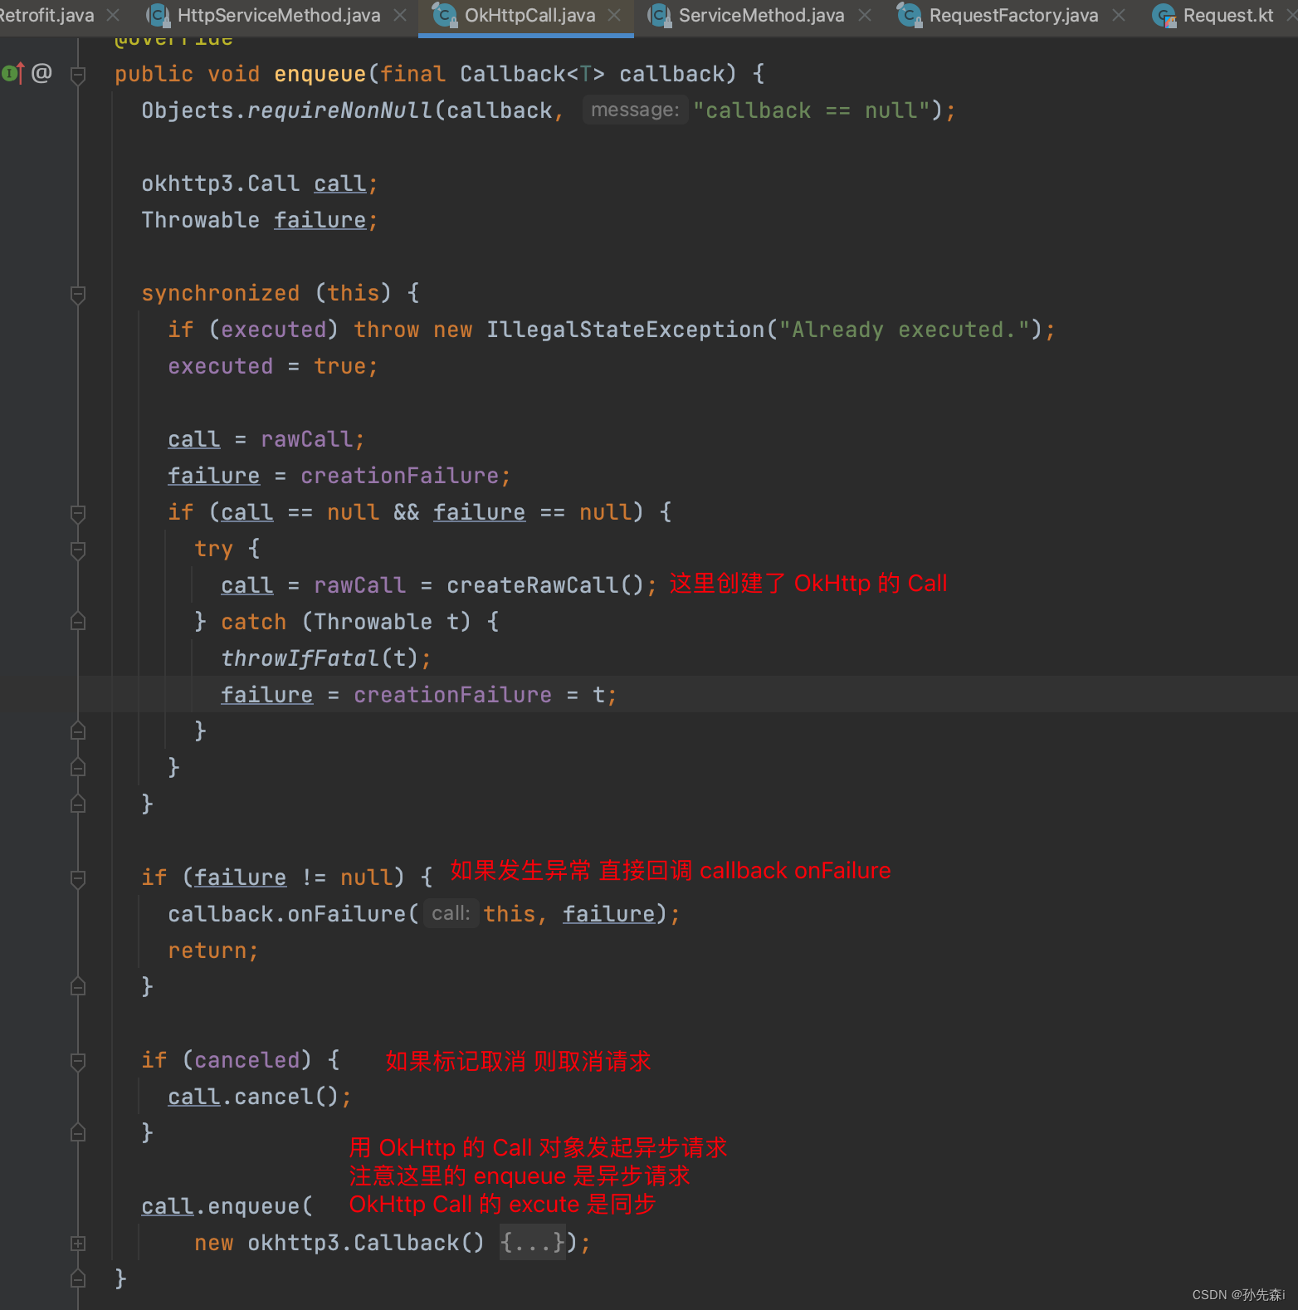
Task: Collapse the enqueue method fold marker
Action: tap(78, 75)
